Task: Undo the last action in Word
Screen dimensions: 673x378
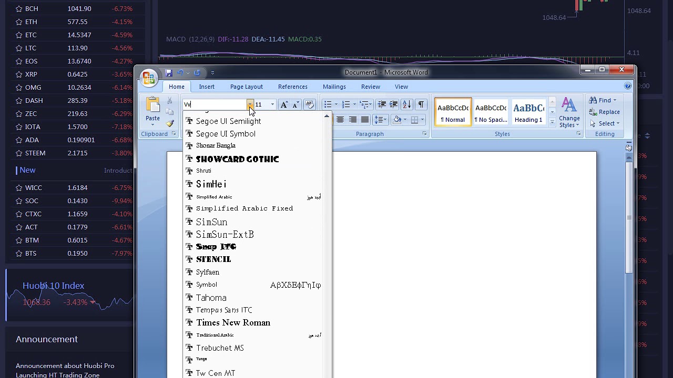Action: 180,73
